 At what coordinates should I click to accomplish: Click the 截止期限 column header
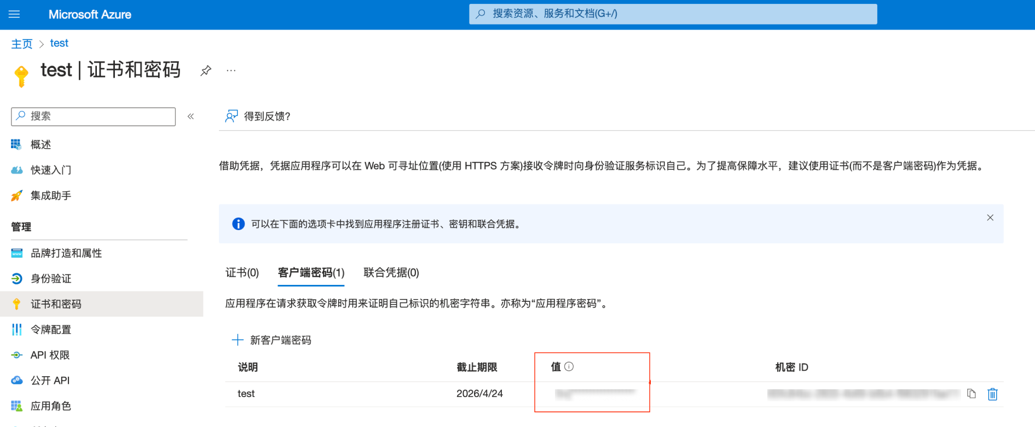pos(477,367)
